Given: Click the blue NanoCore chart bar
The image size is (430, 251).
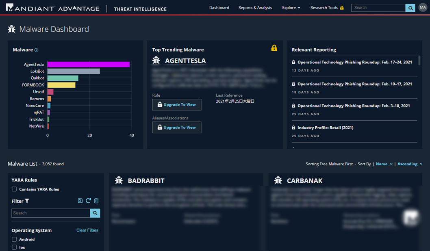Looking at the screenshot, I should tap(49, 106).
